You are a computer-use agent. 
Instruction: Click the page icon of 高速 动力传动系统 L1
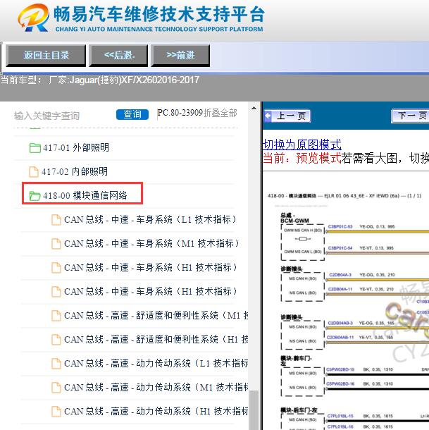coord(56,364)
